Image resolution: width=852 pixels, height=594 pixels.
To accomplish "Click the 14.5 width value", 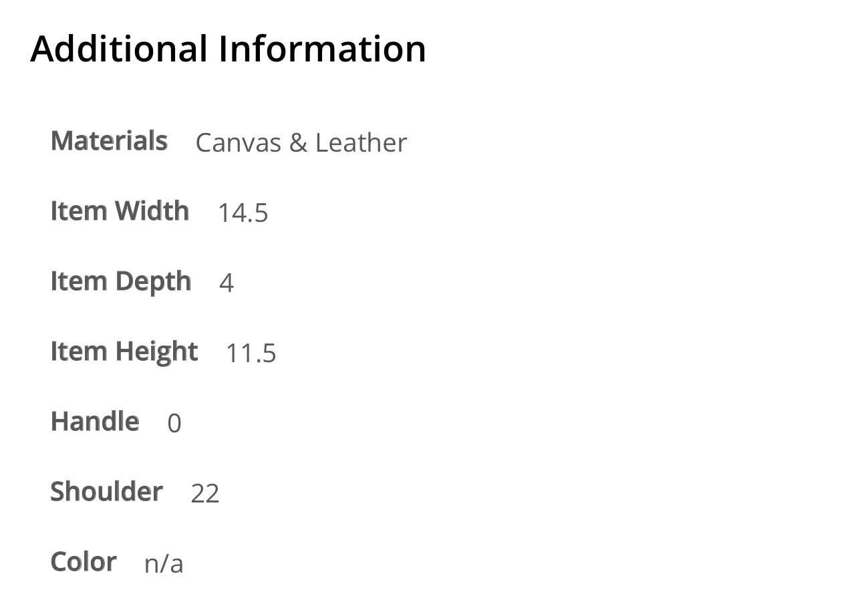I will [243, 213].
